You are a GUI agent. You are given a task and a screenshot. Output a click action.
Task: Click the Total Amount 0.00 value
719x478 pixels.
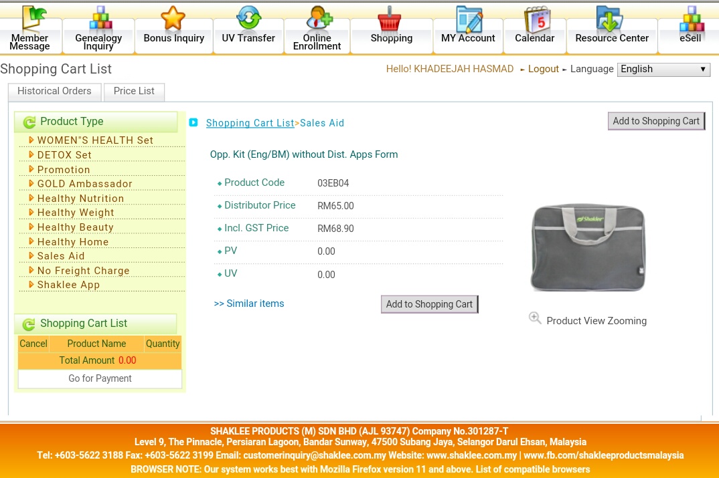(127, 360)
